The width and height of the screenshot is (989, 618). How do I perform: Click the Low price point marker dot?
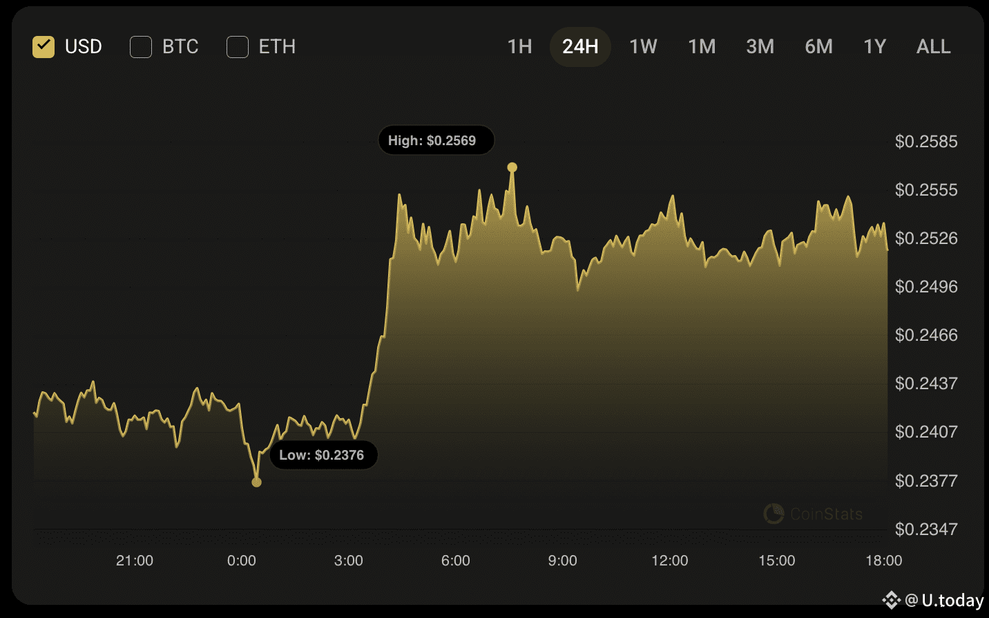pyautogui.click(x=257, y=482)
